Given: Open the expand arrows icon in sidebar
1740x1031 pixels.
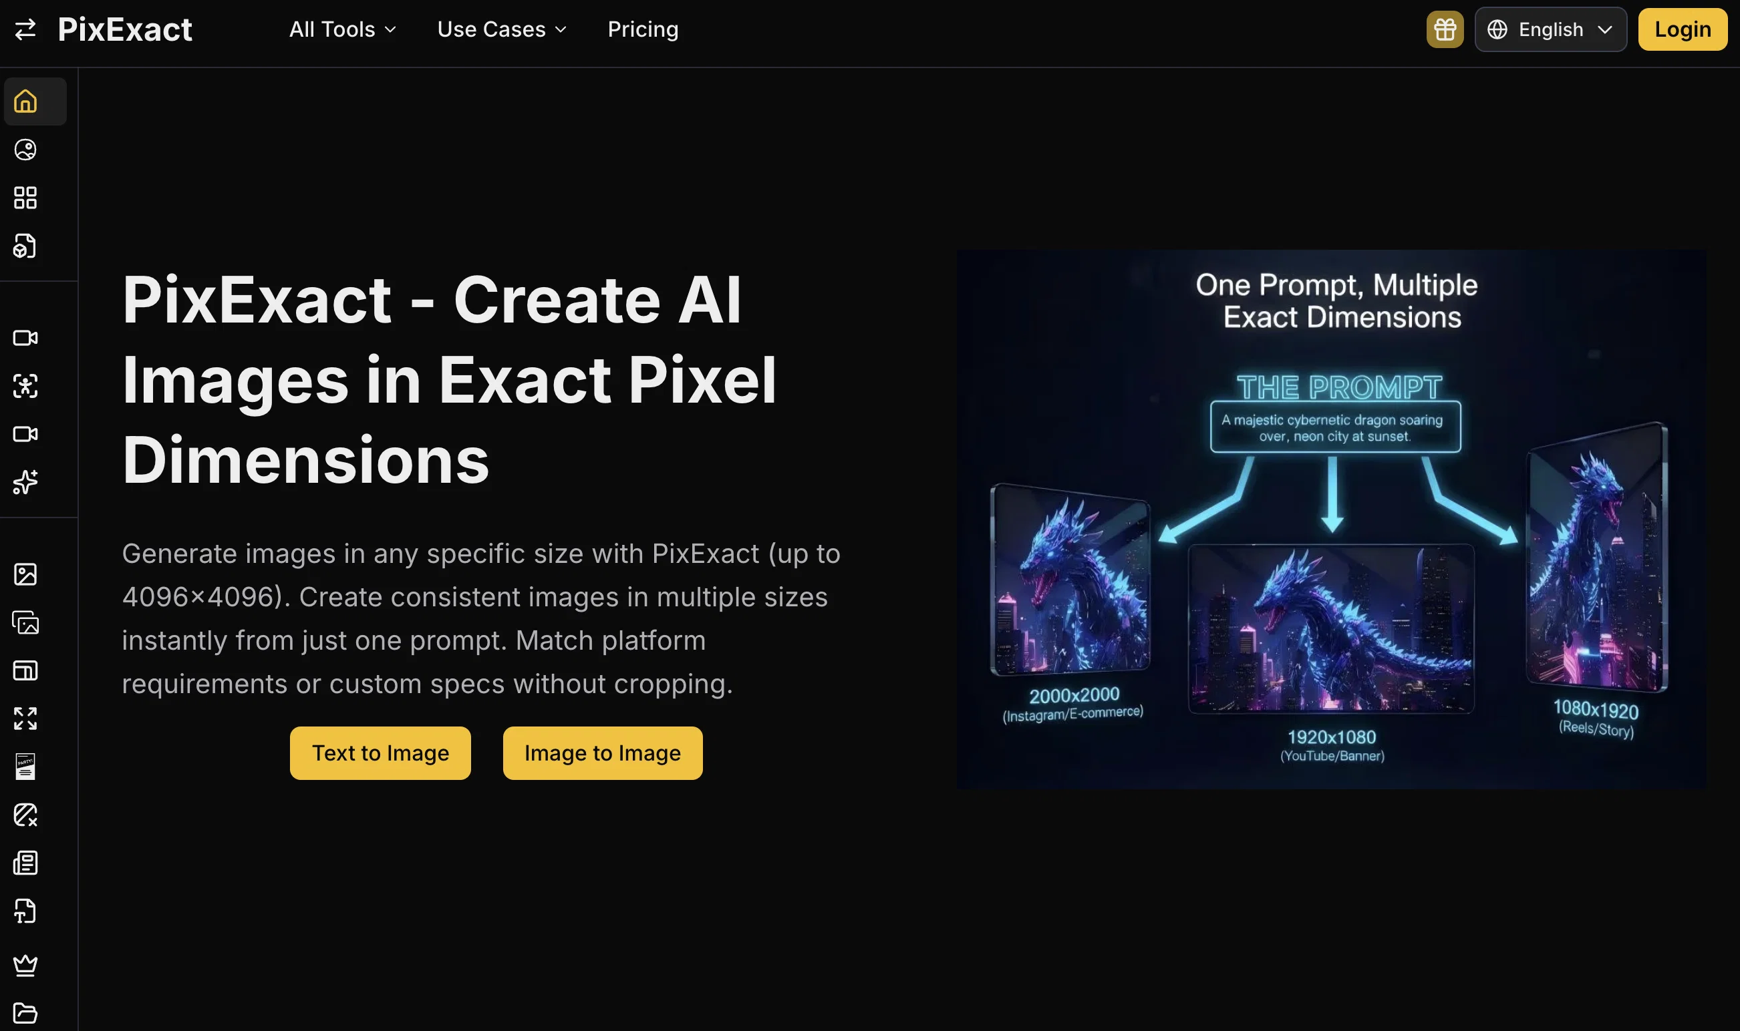Looking at the screenshot, I should click(25, 718).
